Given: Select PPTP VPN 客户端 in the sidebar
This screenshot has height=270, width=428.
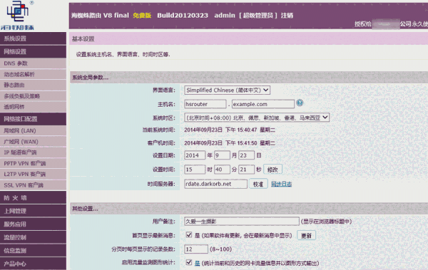Looking at the screenshot, I should coord(33,163).
